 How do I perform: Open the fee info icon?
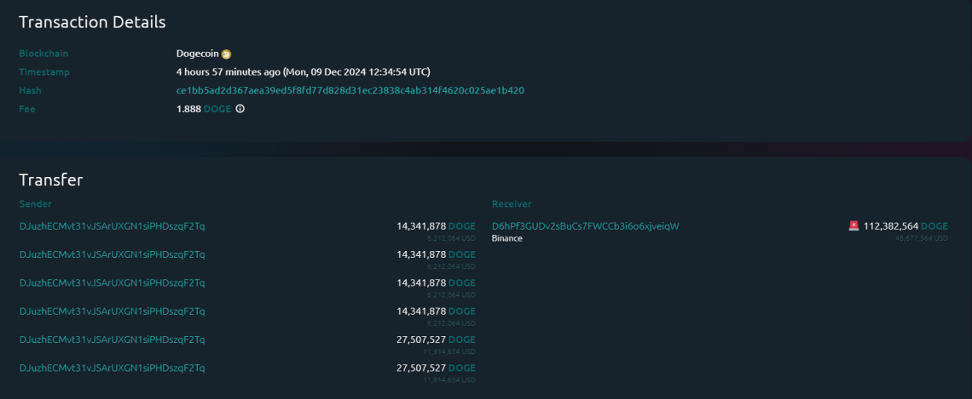(240, 109)
